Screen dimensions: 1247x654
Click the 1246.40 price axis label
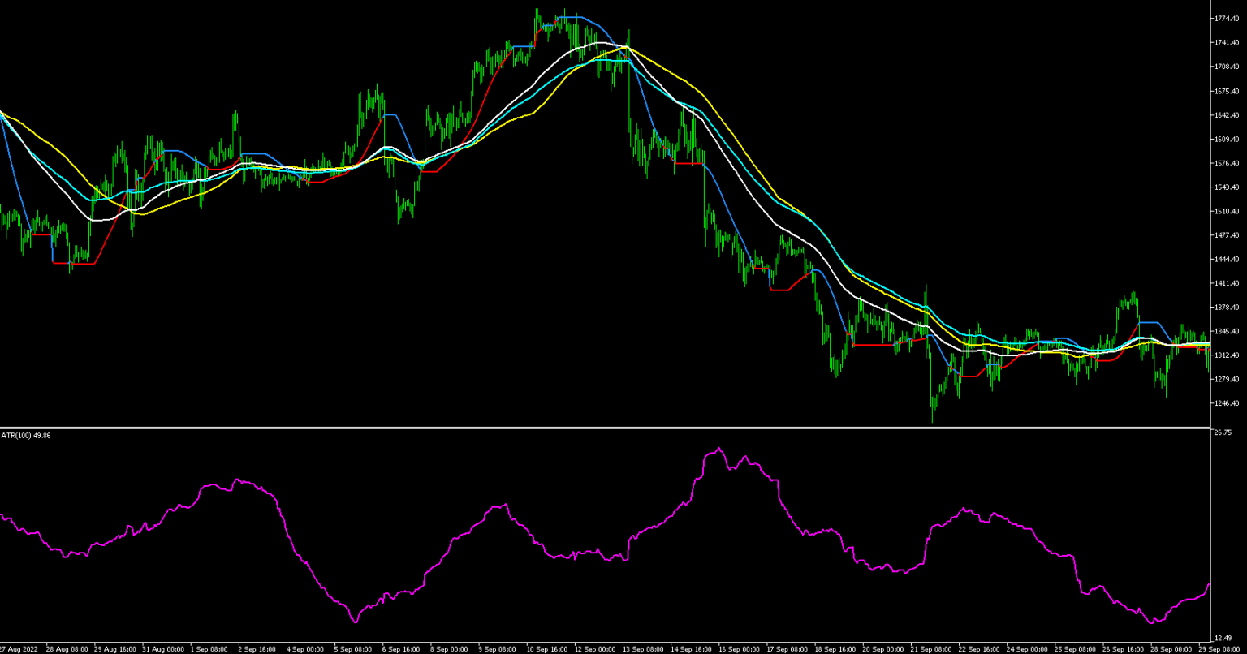pos(1226,403)
